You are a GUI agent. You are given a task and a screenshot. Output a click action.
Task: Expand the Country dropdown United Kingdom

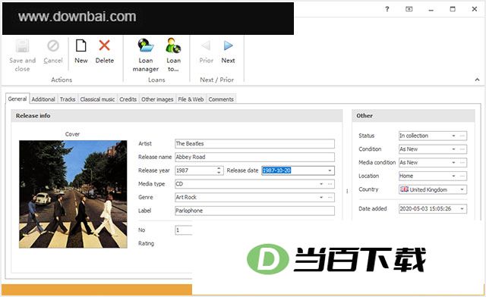pos(462,189)
